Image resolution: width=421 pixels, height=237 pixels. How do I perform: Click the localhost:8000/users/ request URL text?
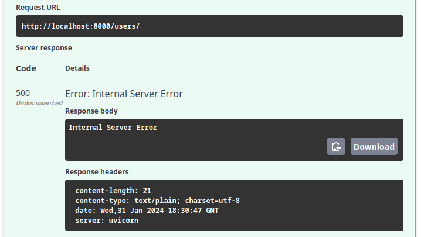tap(80, 26)
